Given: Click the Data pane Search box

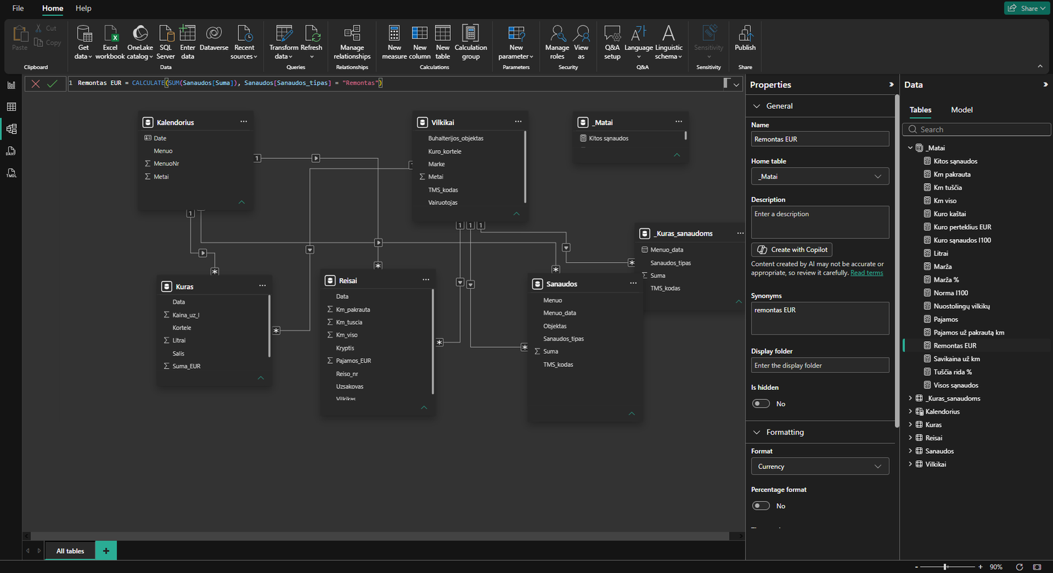Looking at the screenshot, I should coord(977,130).
